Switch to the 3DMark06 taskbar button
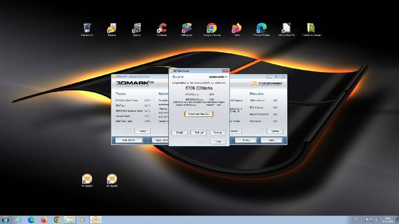 (96, 220)
